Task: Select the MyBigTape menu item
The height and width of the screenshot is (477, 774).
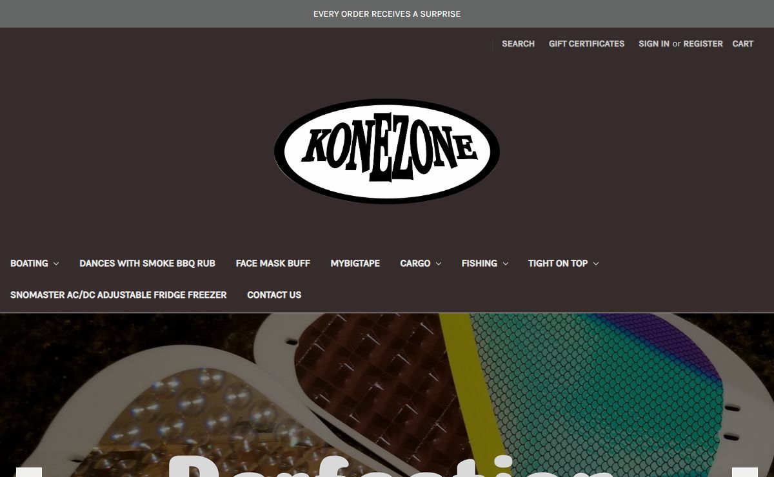Action: point(355,264)
